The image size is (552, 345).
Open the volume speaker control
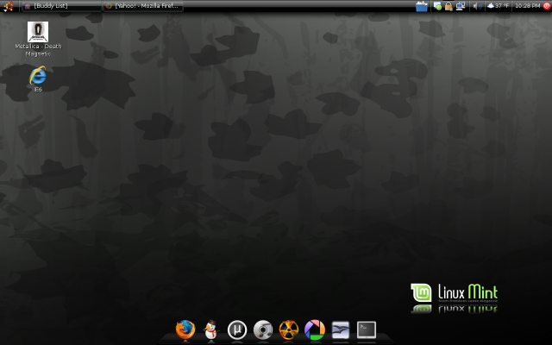pyautogui.click(x=477, y=6)
